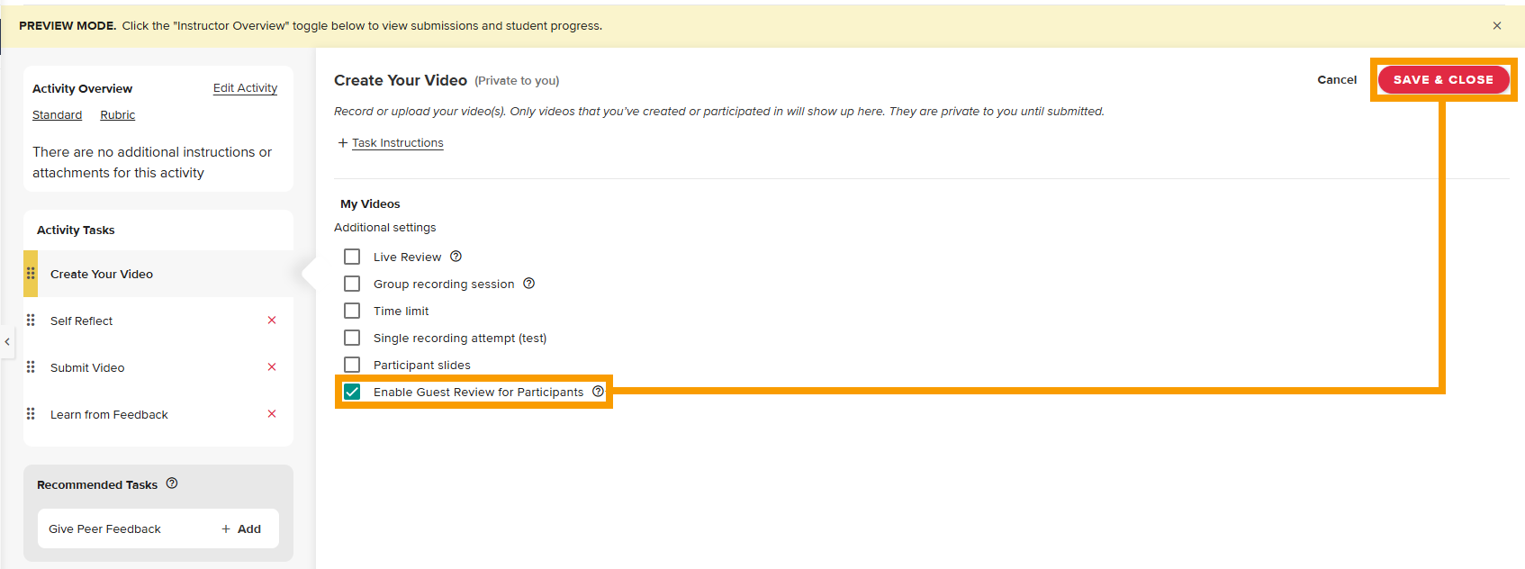Click the drag handle next to Submit Video
The height and width of the screenshot is (569, 1525).
[31, 366]
